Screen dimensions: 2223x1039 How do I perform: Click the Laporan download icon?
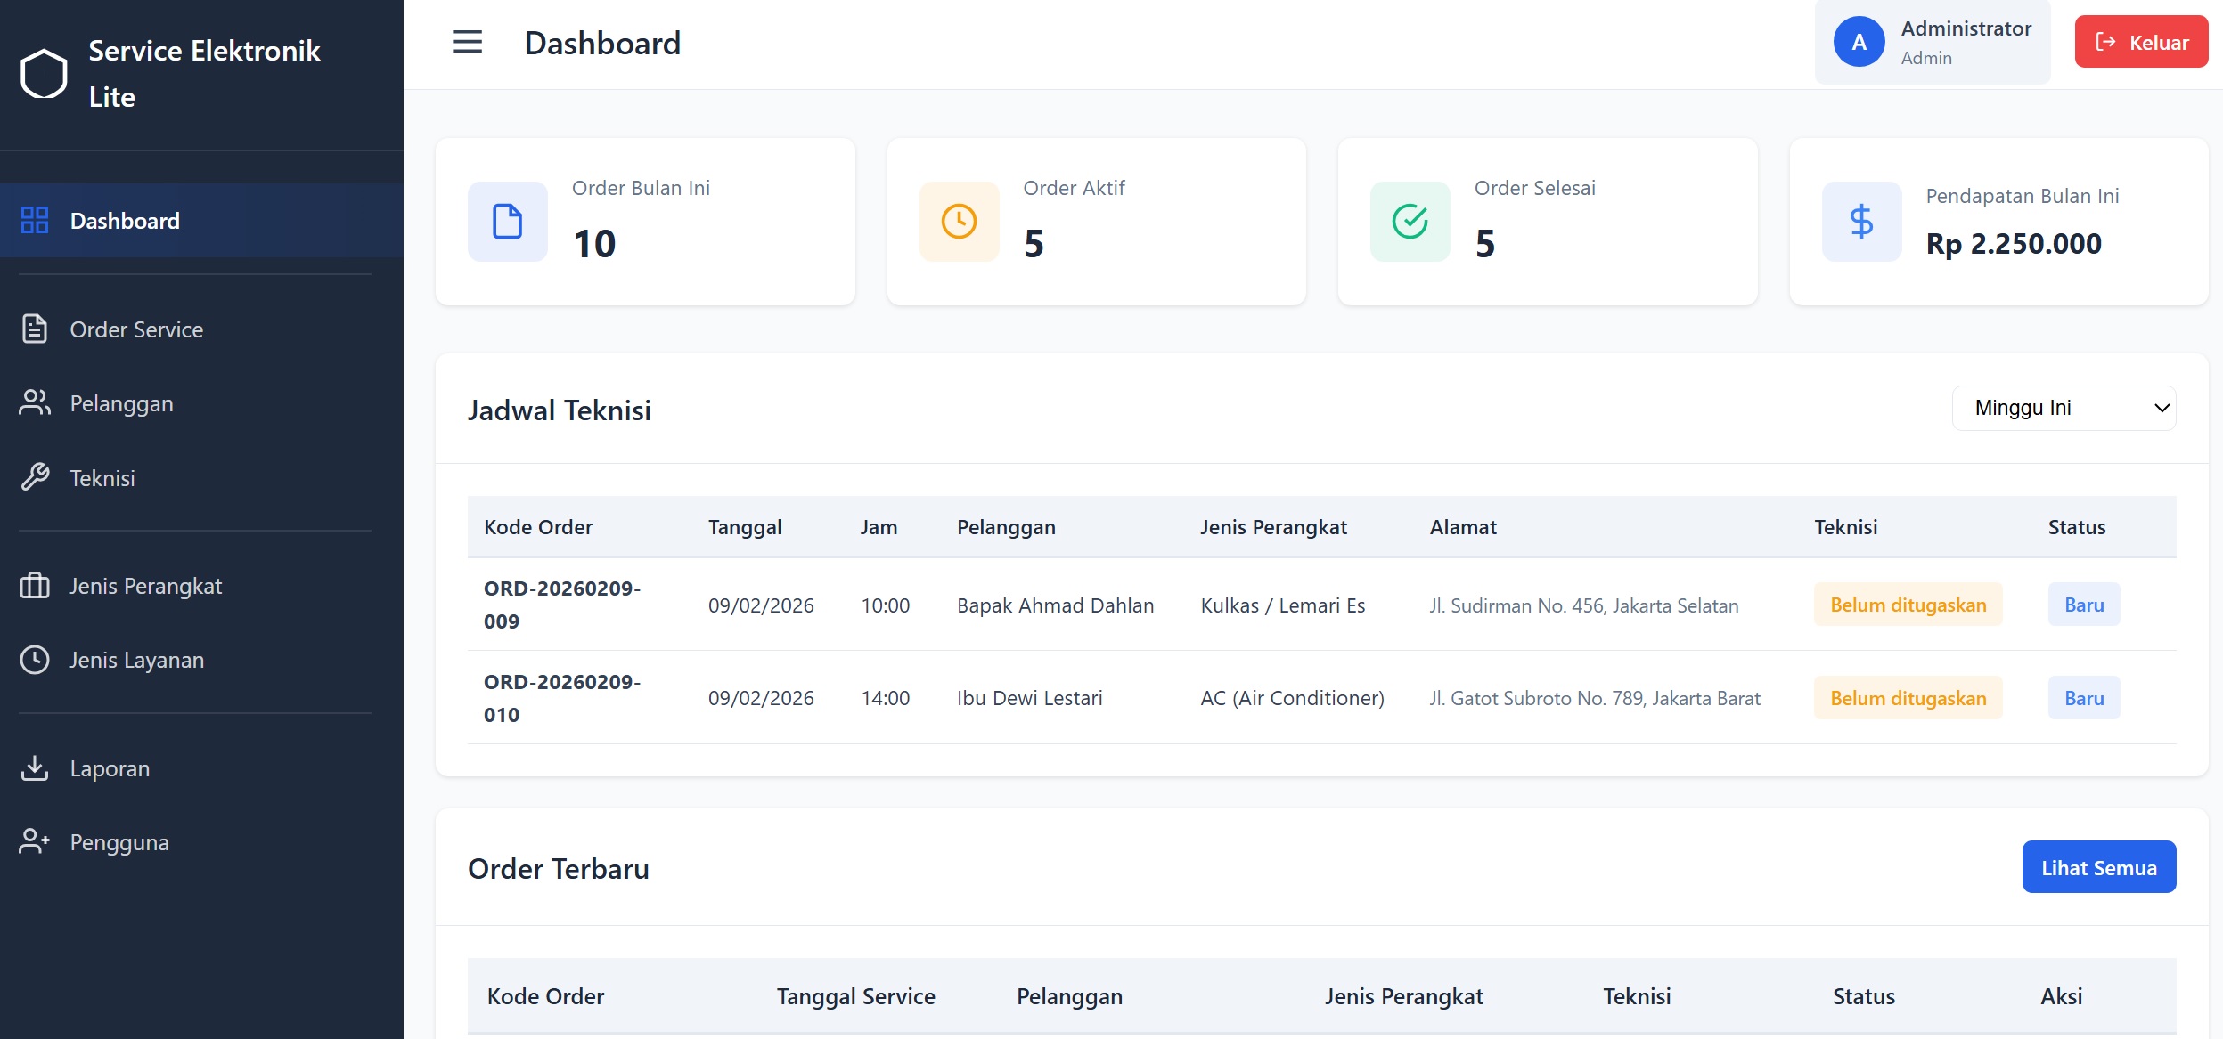coord(35,767)
